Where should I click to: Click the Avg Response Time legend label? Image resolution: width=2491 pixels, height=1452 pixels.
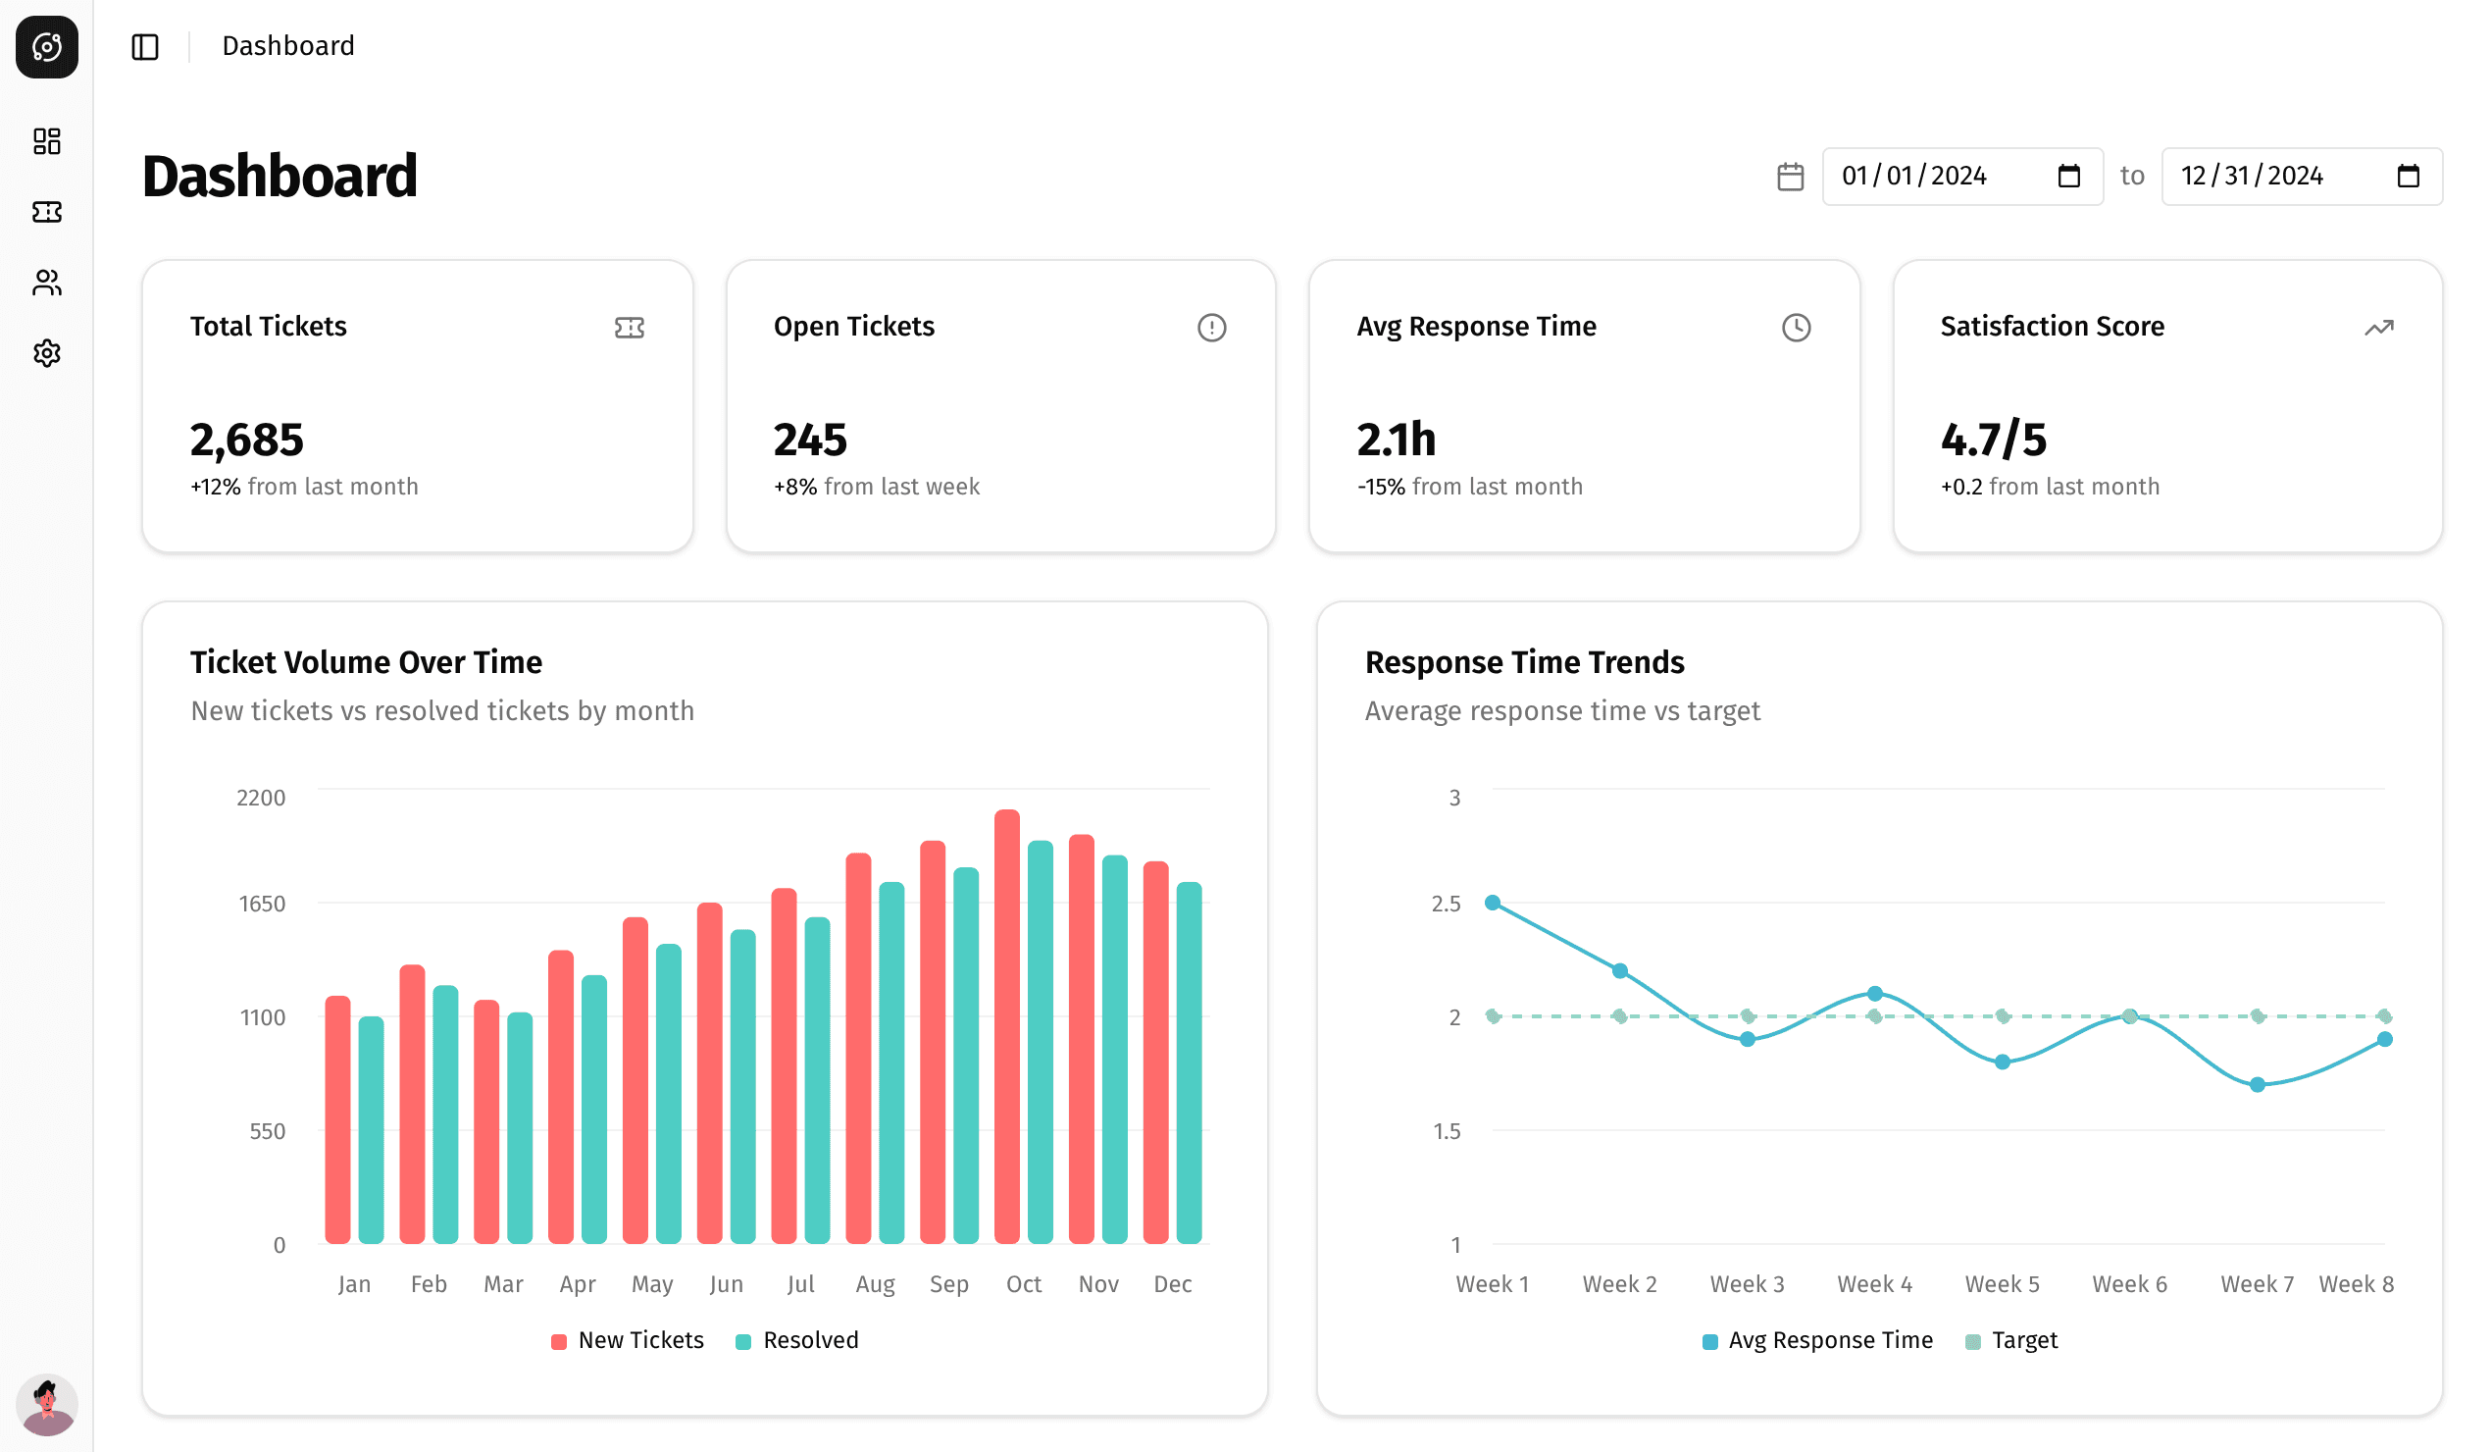click(1831, 1340)
